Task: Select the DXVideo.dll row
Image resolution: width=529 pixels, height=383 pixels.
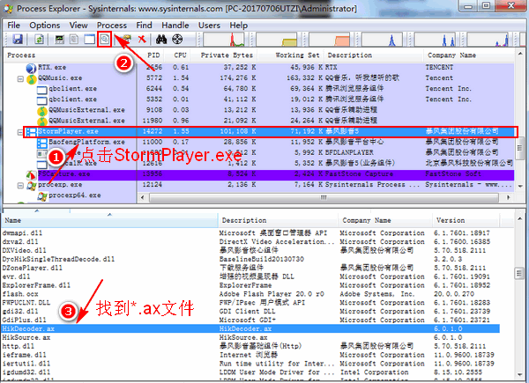Action: tap(250, 250)
